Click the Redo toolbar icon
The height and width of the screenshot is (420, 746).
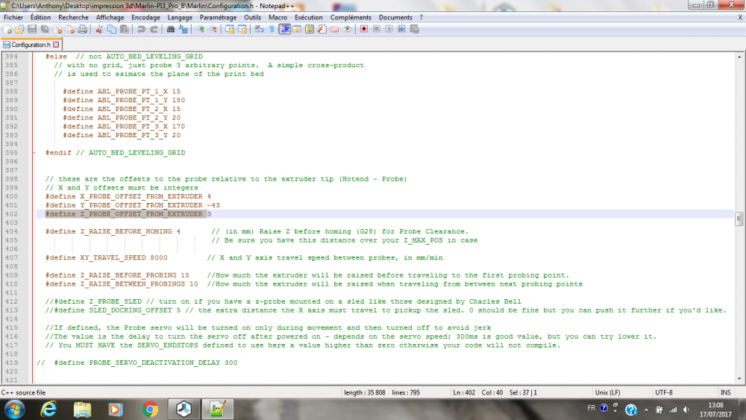click(154, 30)
